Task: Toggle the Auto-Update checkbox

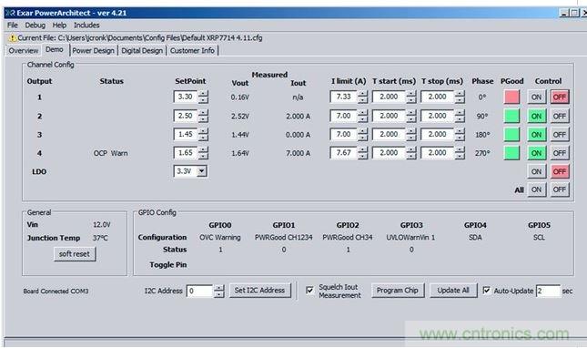Action: pyautogui.click(x=486, y=291)
